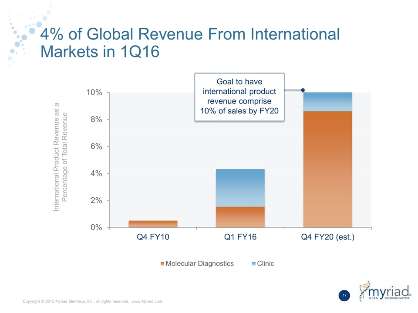This screenshot has width=418, height=313.
Task: Click the 10% tick label on y-axis
Action: coord(94,92)
